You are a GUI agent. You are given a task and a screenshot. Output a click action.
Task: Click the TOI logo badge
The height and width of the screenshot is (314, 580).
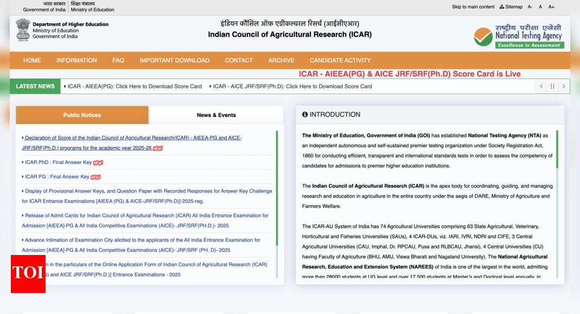point(28,274)
